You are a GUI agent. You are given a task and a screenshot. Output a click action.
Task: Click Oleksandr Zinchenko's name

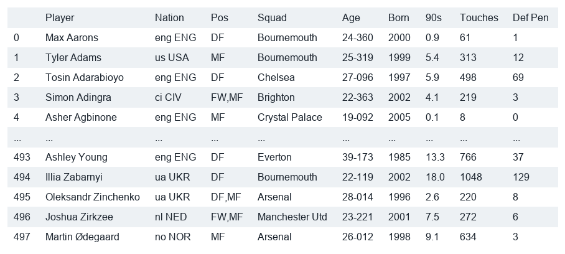pos(93,197)
